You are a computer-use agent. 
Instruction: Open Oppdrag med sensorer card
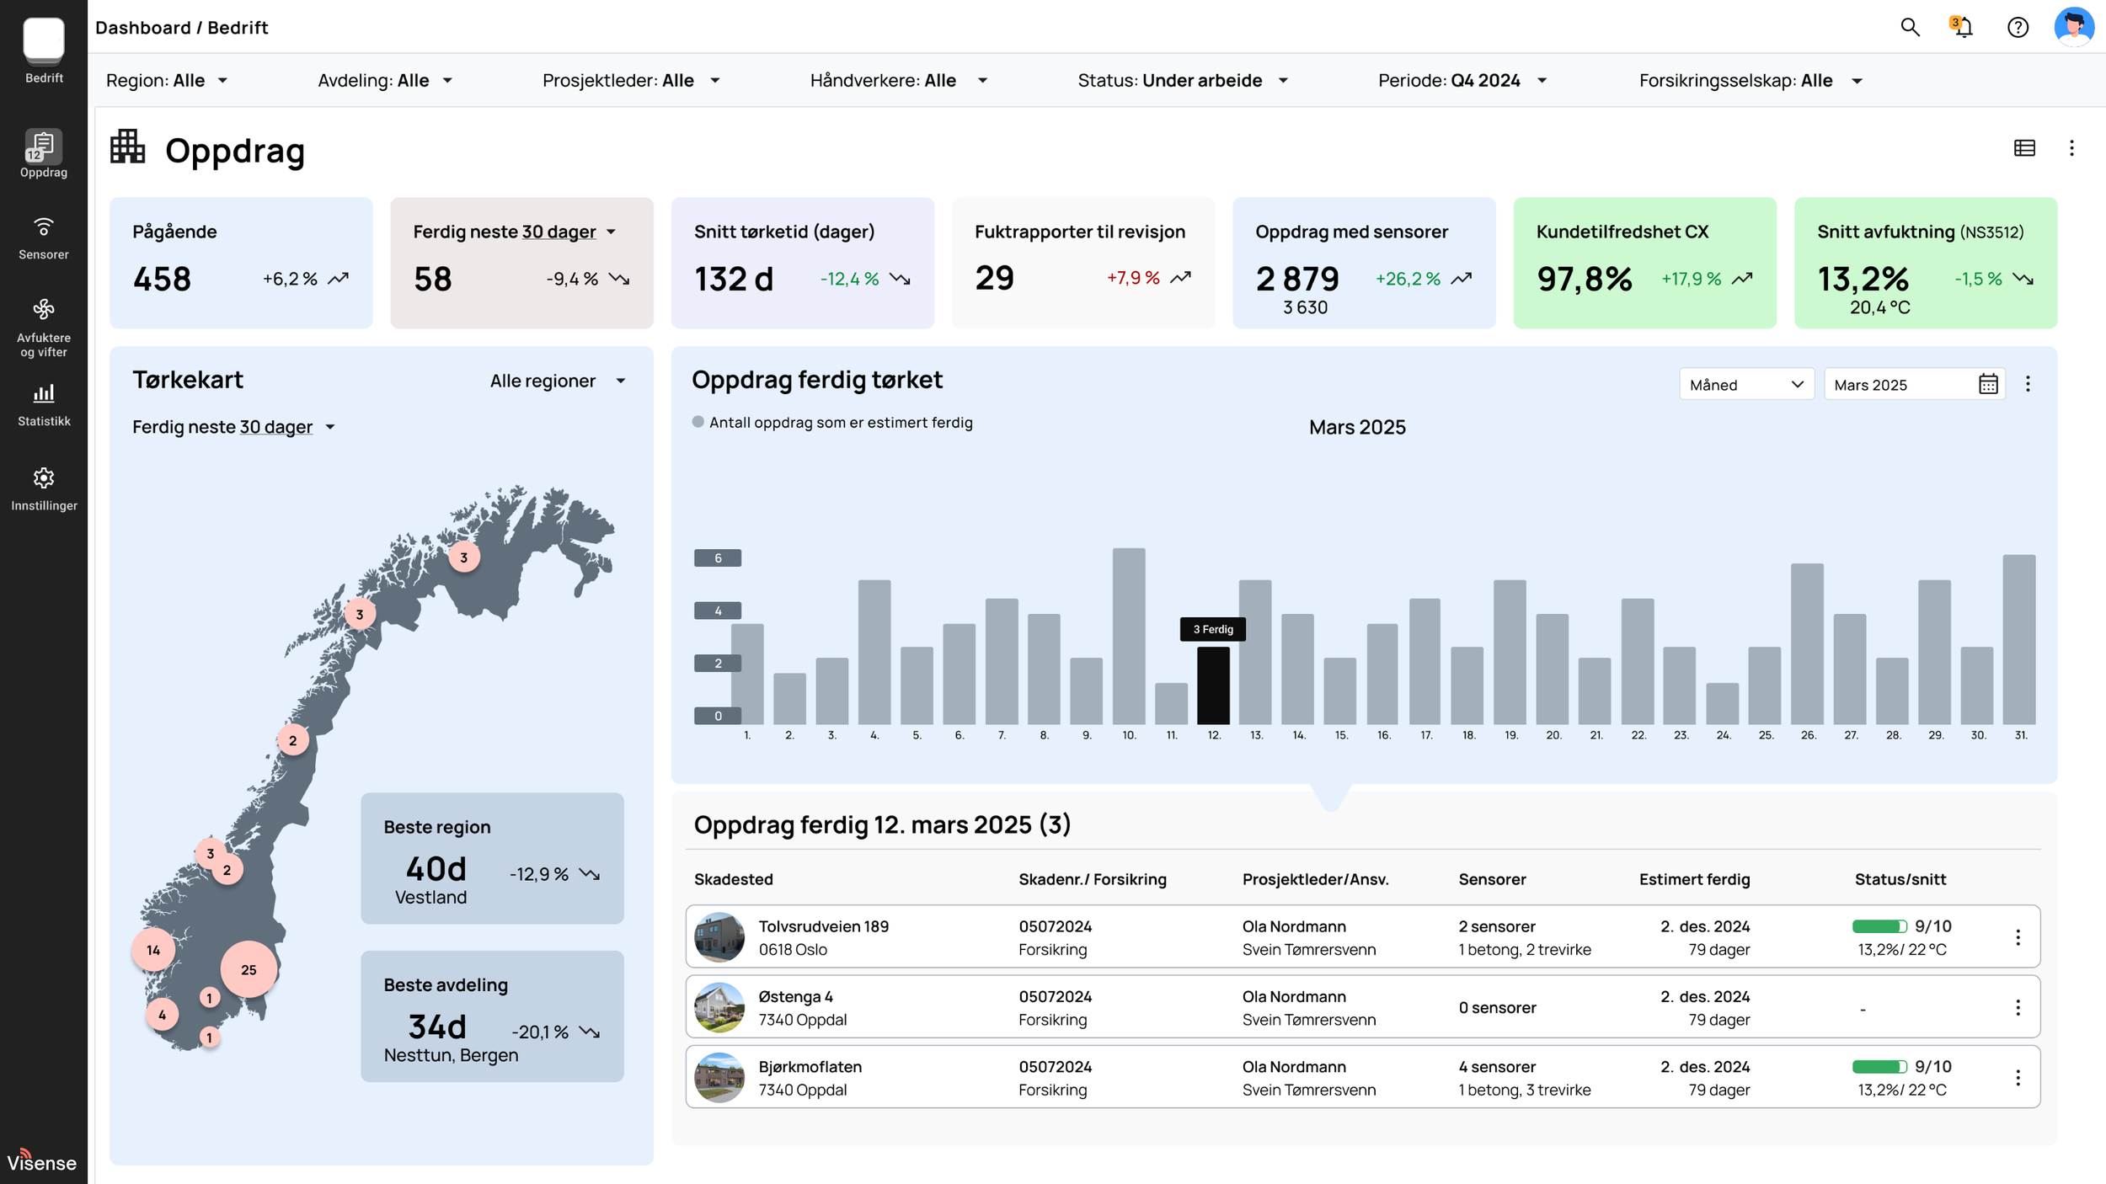pos(1364,263)
